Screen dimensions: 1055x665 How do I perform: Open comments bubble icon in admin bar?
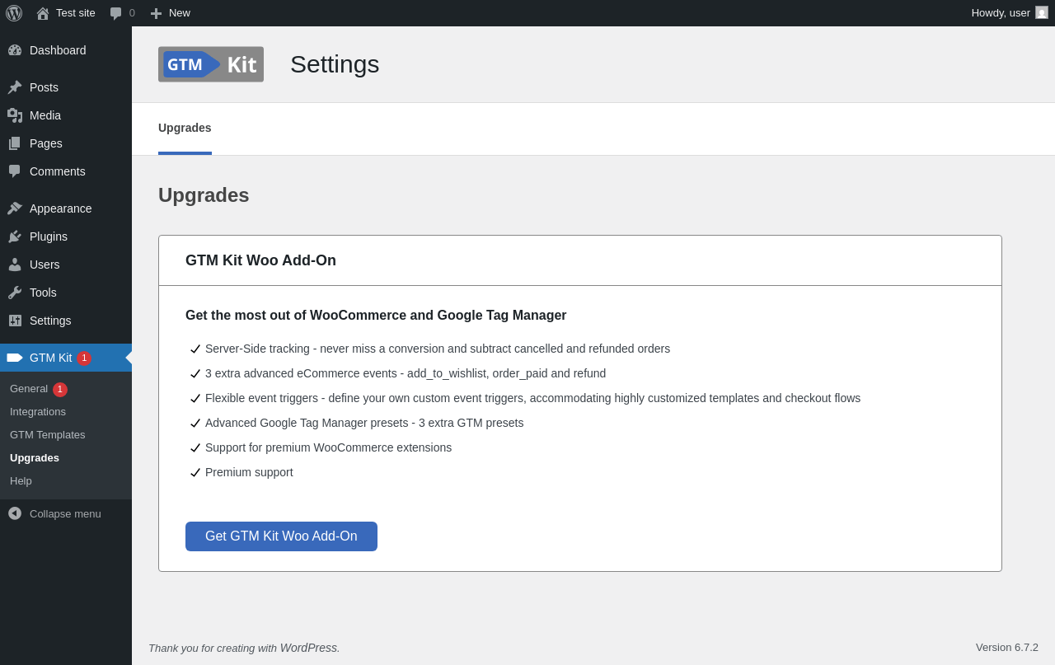[116, 13]
